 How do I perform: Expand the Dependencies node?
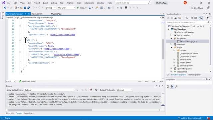[171, 35]
